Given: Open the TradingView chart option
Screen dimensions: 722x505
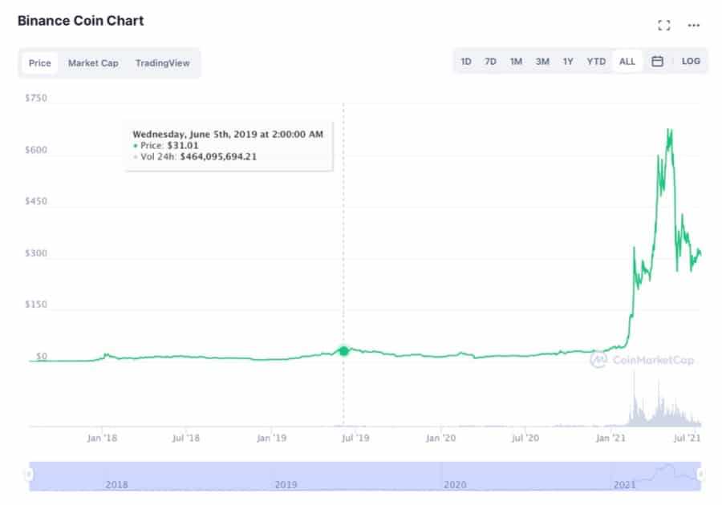Looking at the screenshot, I should [162, 63].
